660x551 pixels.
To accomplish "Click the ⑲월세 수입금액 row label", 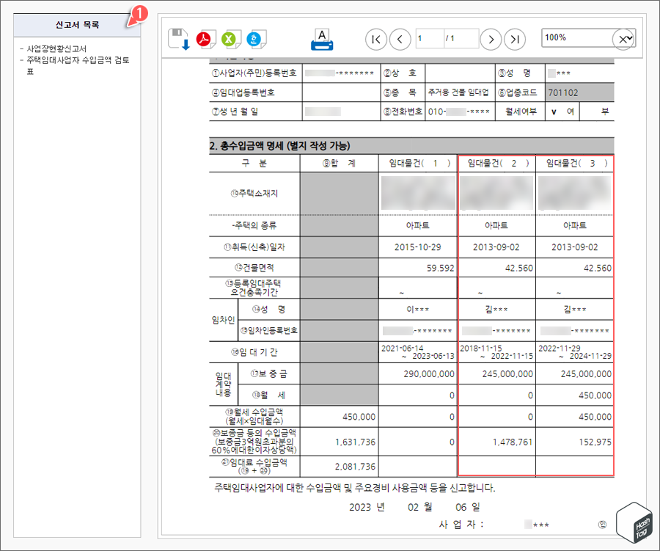I will (x=254, y=416).
